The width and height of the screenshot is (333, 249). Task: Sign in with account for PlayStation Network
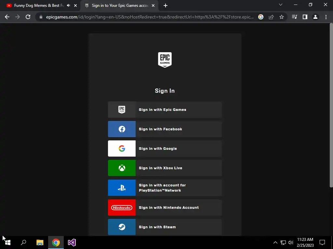[x=165, y=188]
